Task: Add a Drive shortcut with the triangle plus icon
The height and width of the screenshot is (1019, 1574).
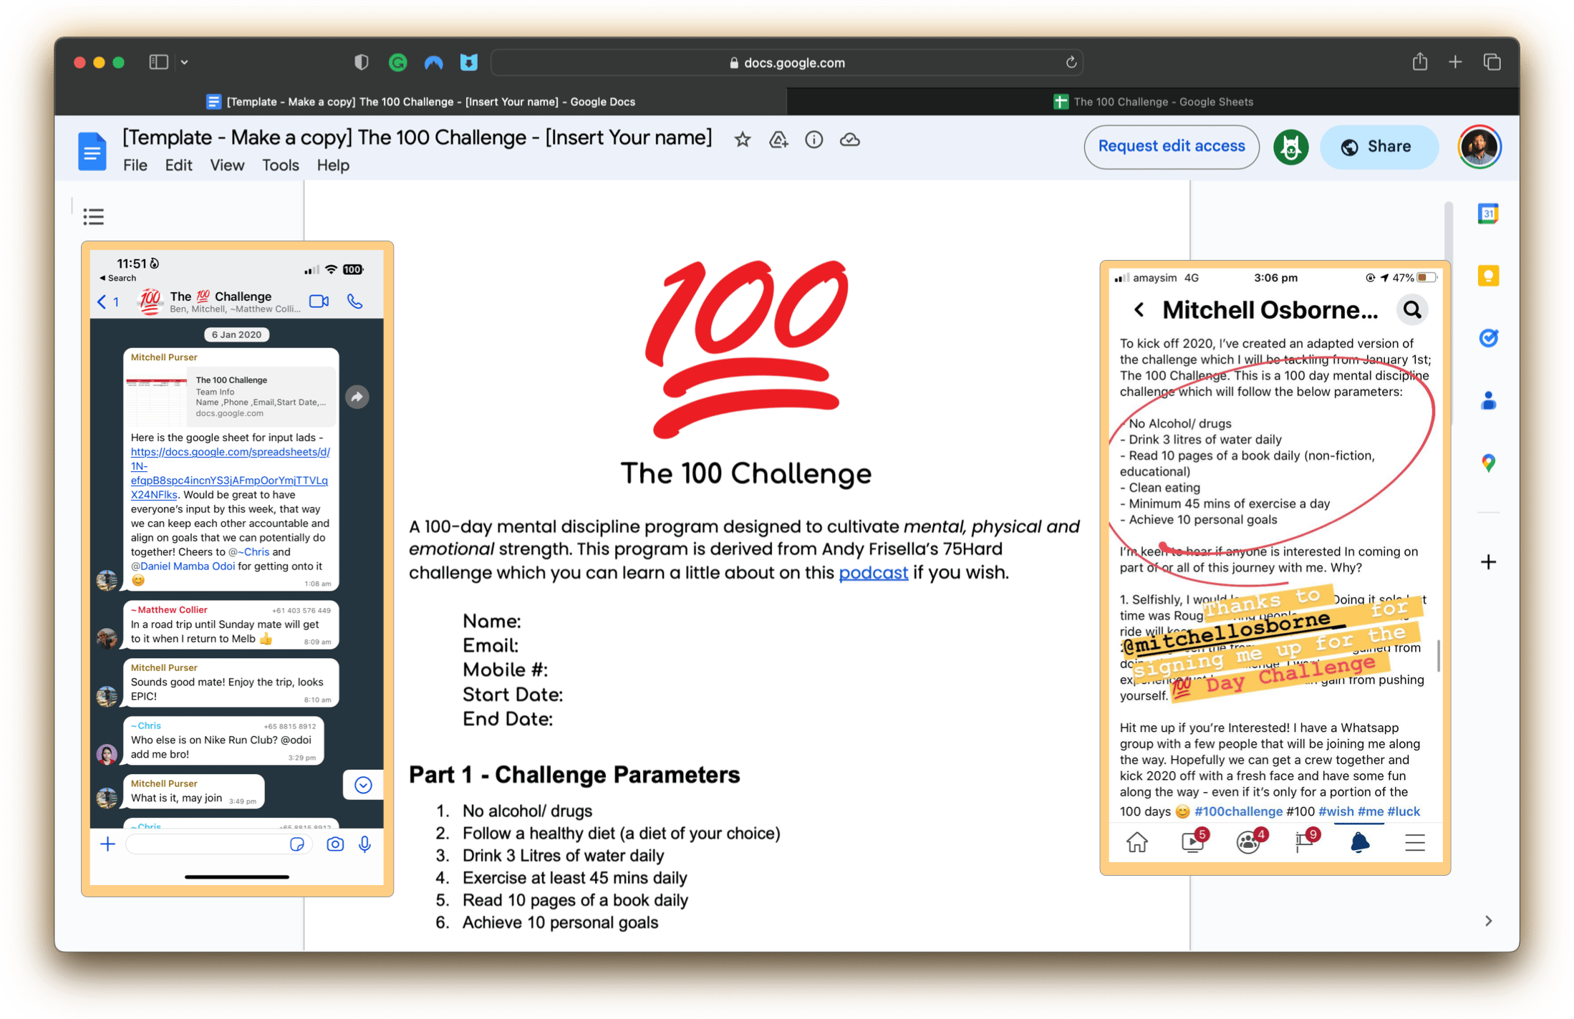Action: 778,140
